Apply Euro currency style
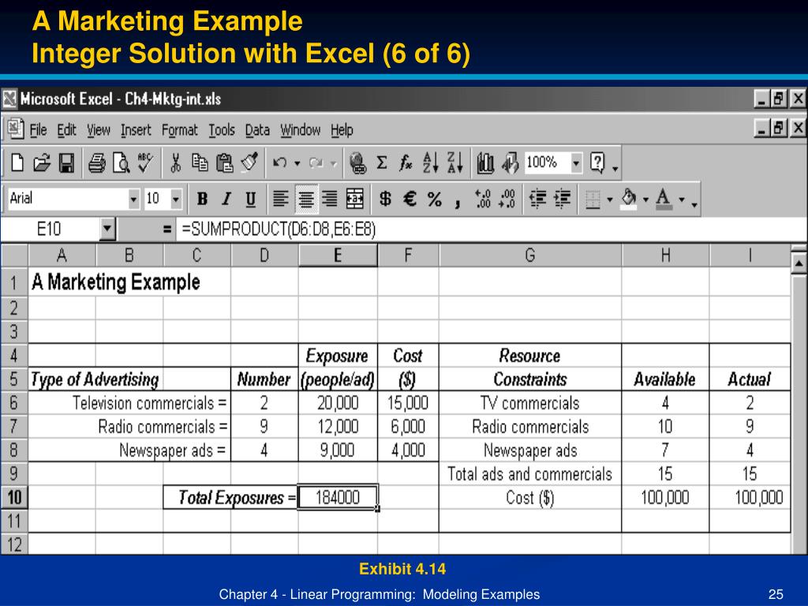Screen dimensions: 808x606 (x=410, y=198)
